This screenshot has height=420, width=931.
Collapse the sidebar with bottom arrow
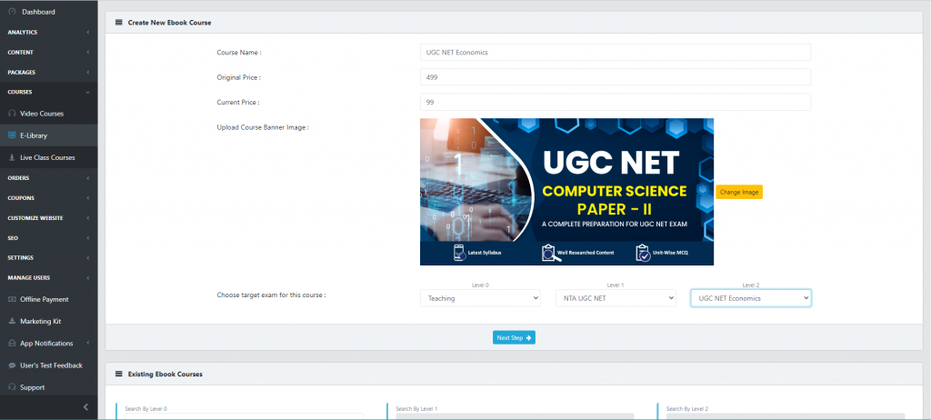tap(85, 407)
